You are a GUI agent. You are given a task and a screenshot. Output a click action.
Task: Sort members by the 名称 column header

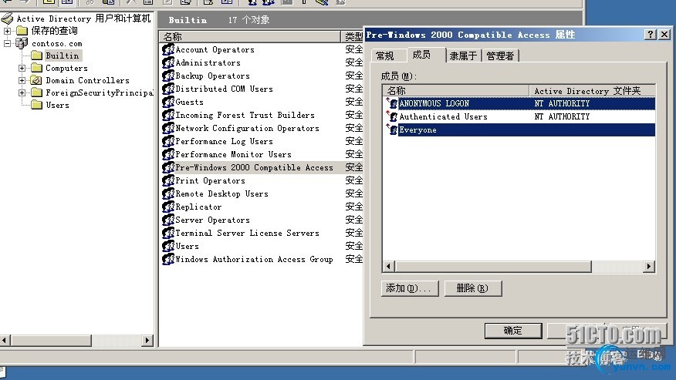pyautogui.click(x=456, y=90)
